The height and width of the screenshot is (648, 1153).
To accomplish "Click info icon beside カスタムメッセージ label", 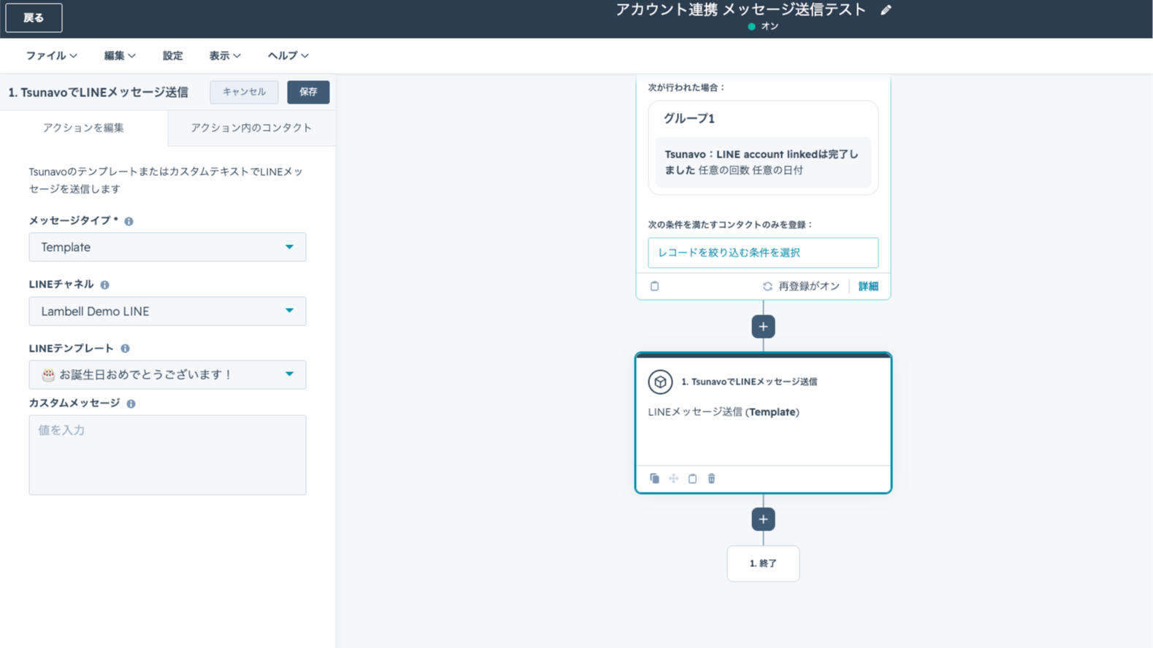I will (131, 404).
